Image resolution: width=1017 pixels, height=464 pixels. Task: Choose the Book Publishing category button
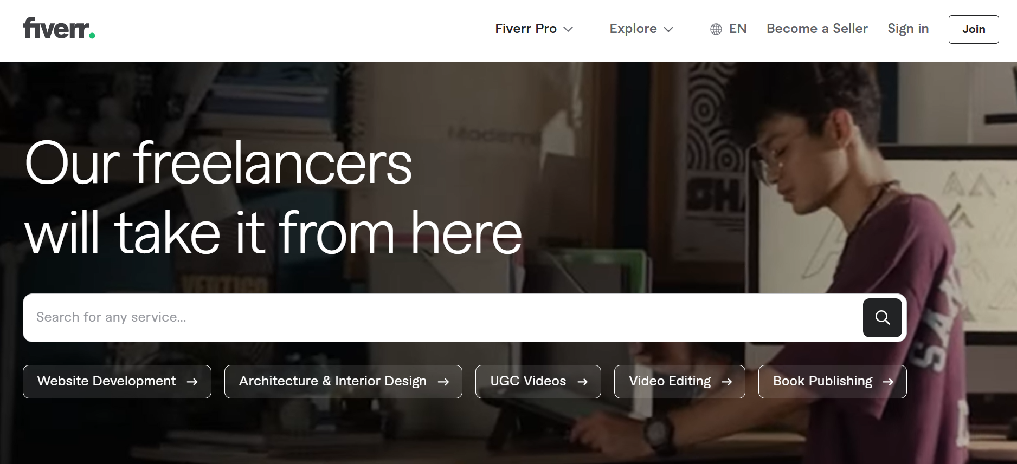point(832,382)
